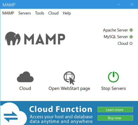Click the cloud sync arrows icon in banner

(x=11, y=117)
